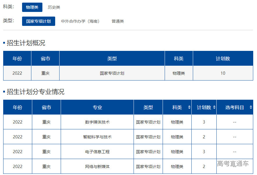The height and width of the screenshot is (175, 257).
Task: Sort the 计划数 column using its sort arrows
Action: 214,107
